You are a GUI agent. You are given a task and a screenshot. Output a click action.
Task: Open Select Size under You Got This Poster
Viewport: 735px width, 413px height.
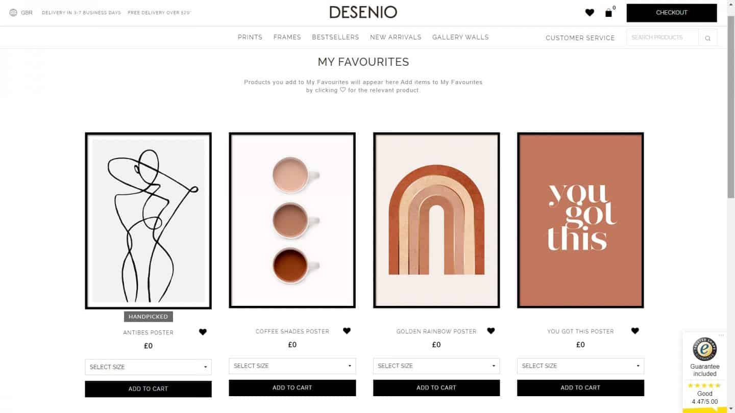(580, 366)
